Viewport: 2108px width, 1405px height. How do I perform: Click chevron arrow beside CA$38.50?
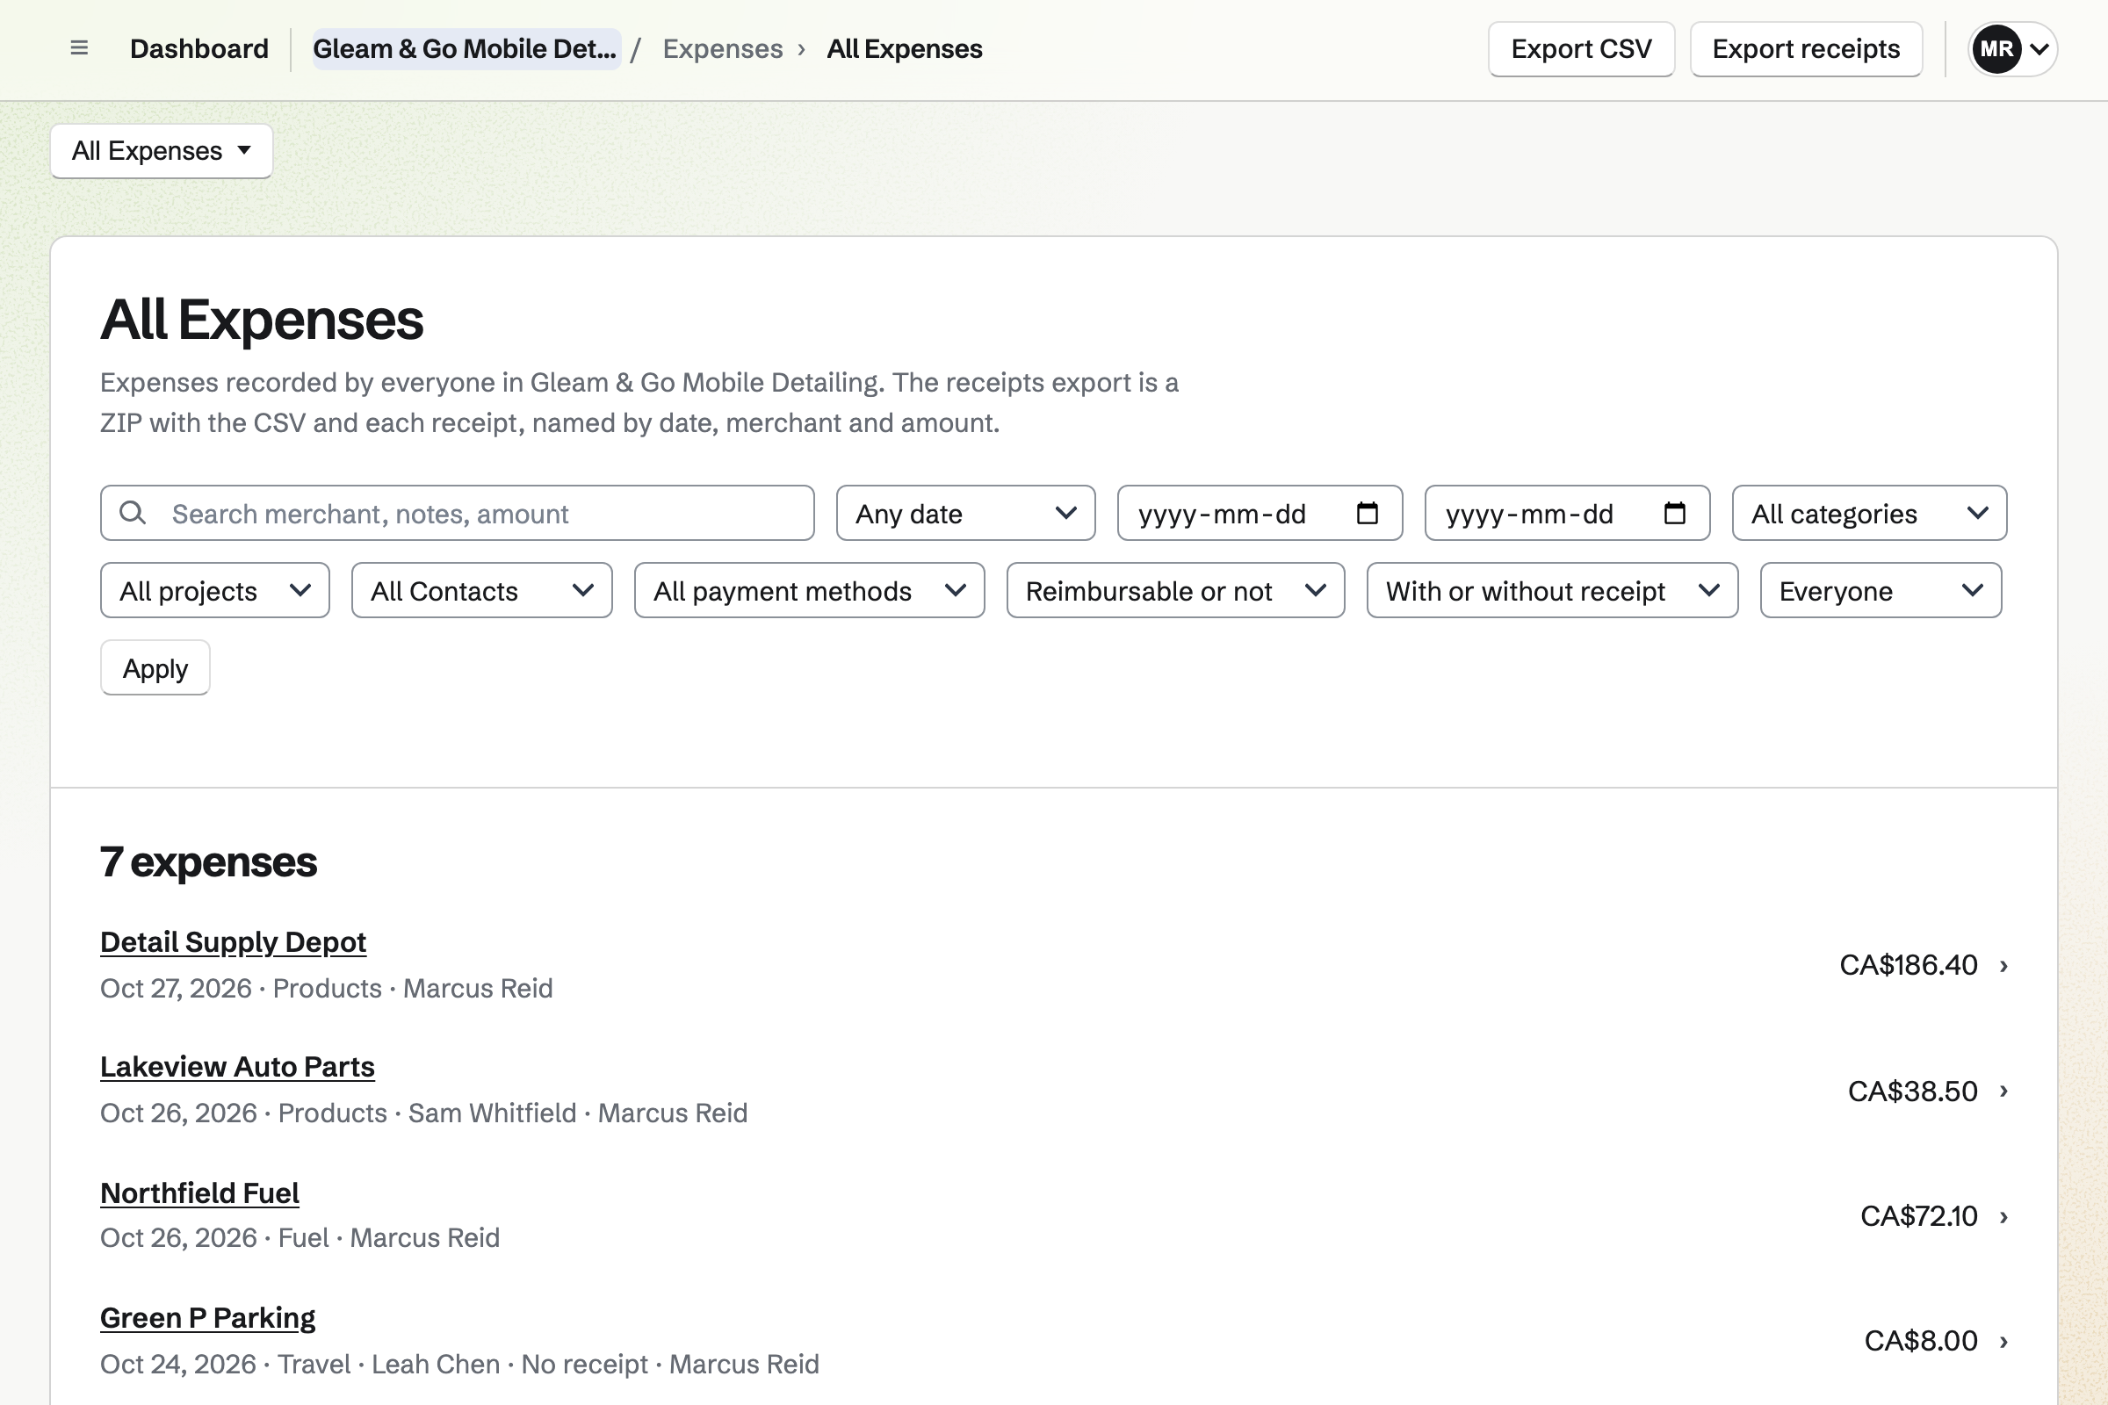pos(2004,1092)
